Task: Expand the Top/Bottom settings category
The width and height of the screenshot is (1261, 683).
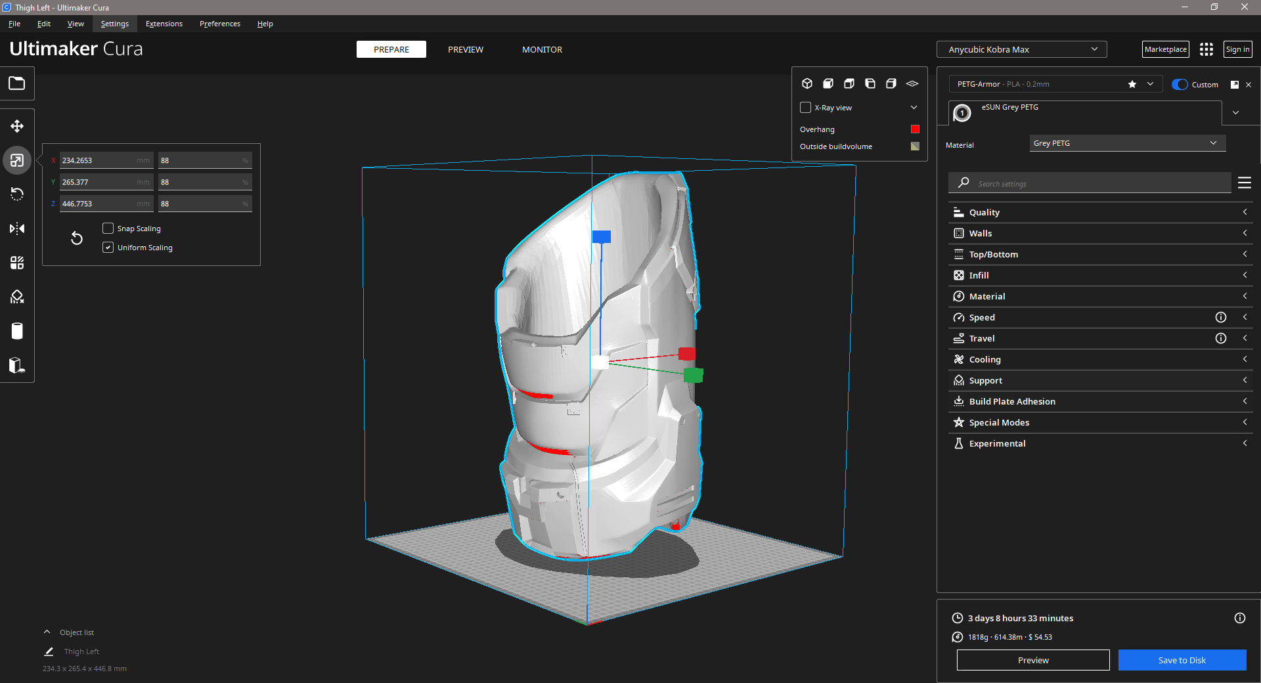Action: [1101, 254]
